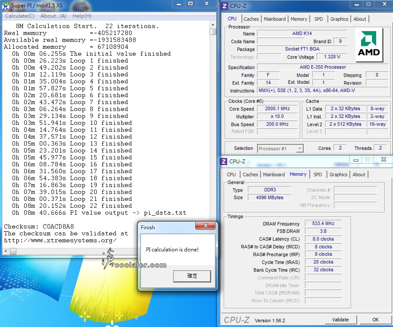Close the Finish dialog with the X
The height and width of the screenshot is (327, 393).
coord(205,225)
